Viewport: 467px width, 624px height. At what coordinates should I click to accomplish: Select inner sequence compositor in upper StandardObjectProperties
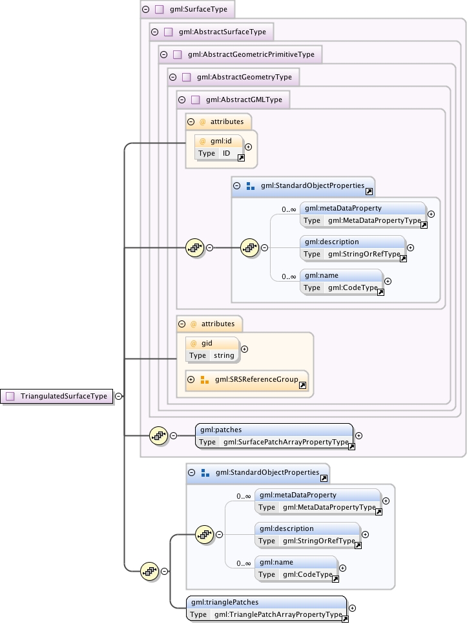coord(250,247)
